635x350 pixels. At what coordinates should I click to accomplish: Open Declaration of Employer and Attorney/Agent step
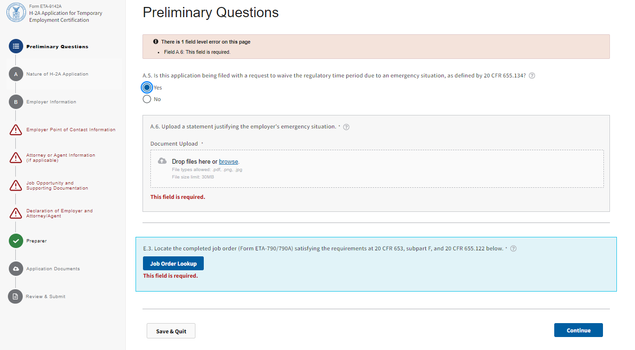(x=59, y=213)
